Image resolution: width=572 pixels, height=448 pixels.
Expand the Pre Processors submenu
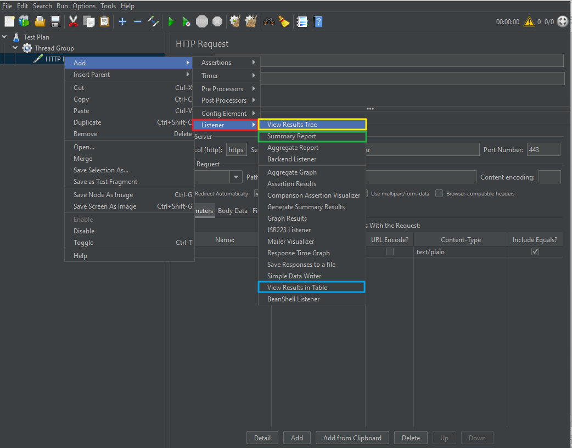click(226, 88)
